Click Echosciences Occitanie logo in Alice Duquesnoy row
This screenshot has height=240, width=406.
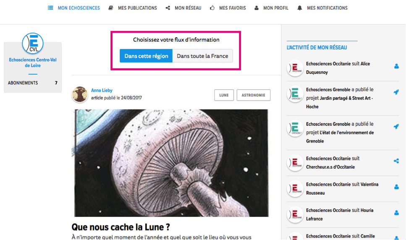pos(295,68)
